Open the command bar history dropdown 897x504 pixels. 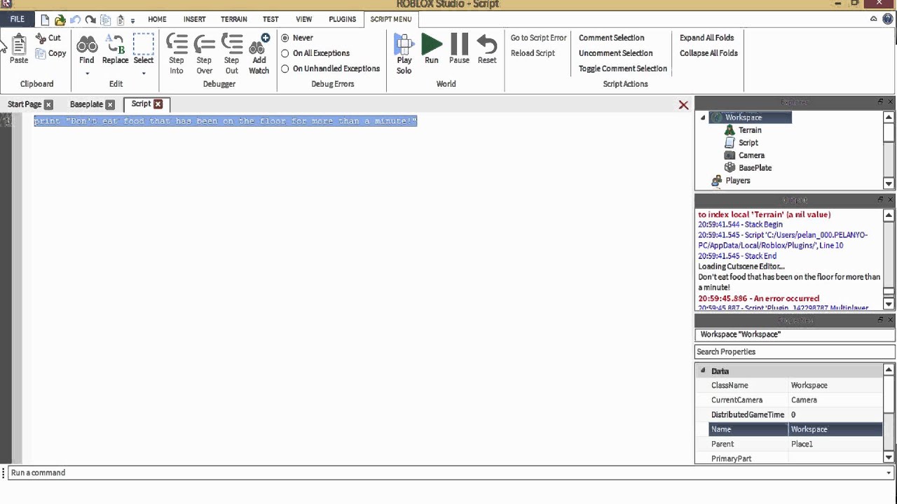[889, 473]
